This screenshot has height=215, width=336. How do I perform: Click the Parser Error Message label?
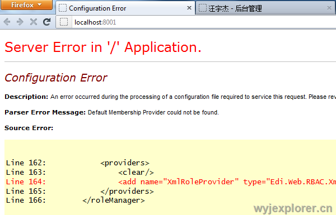45,112
